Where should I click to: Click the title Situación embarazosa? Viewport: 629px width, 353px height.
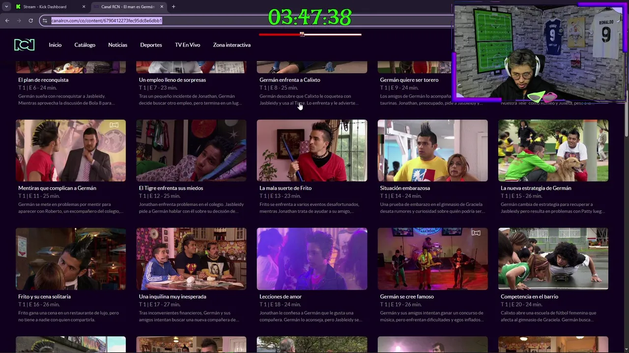click(405, 188)
